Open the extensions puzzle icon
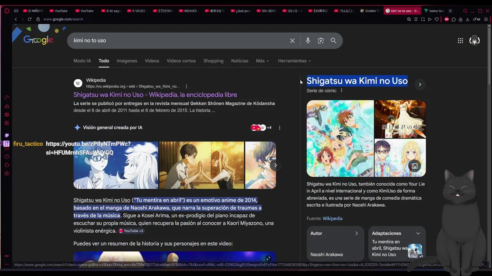 pos(454,19)
